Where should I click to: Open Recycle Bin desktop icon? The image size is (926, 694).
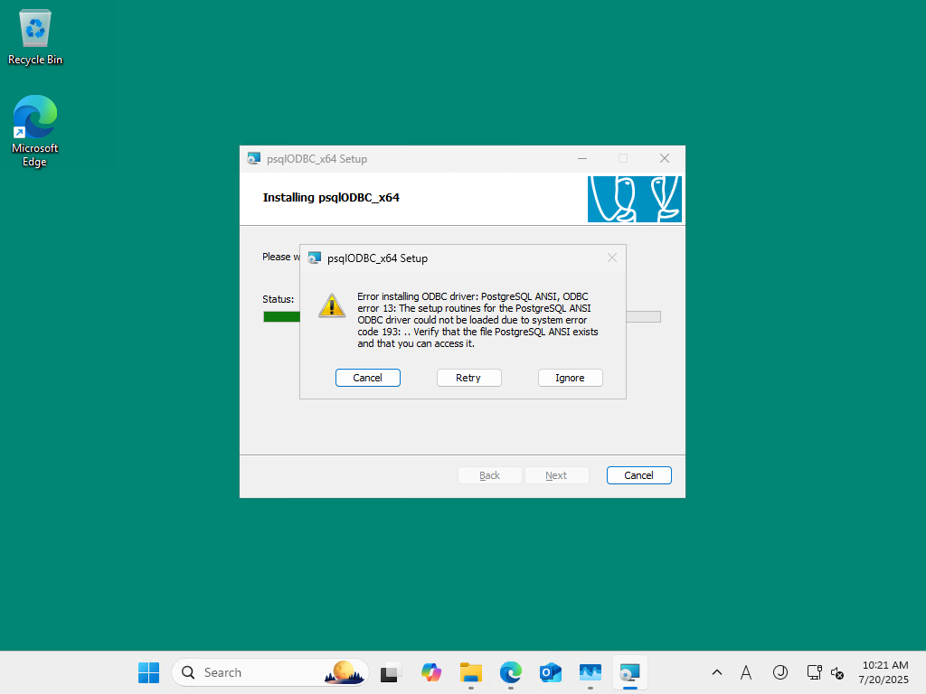(35, 37)
